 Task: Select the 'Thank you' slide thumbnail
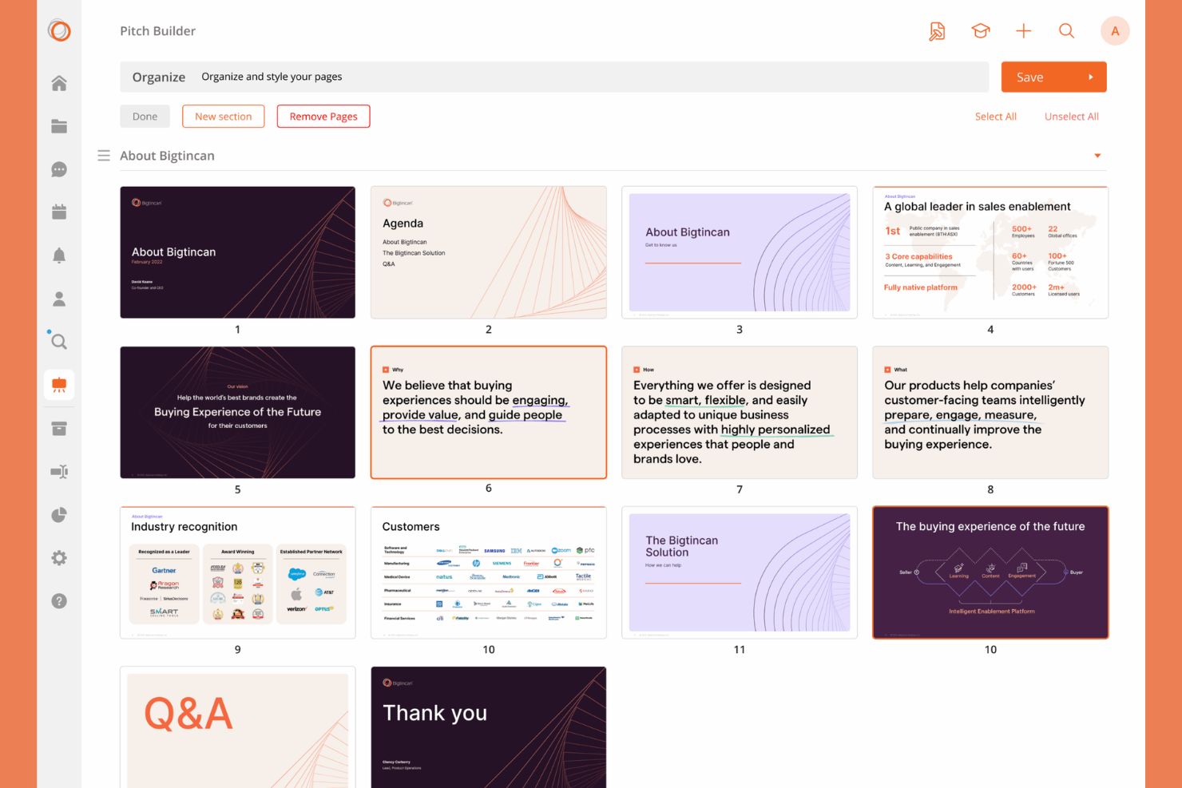(x=489, y=727)
